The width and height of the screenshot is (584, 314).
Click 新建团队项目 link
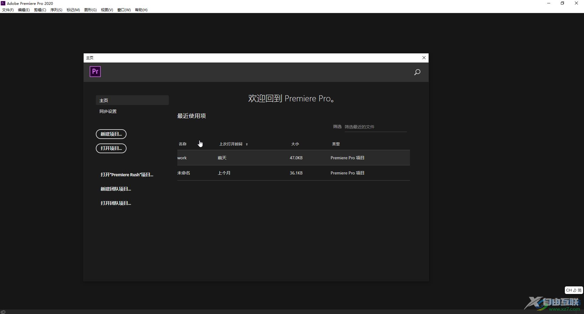116,189
